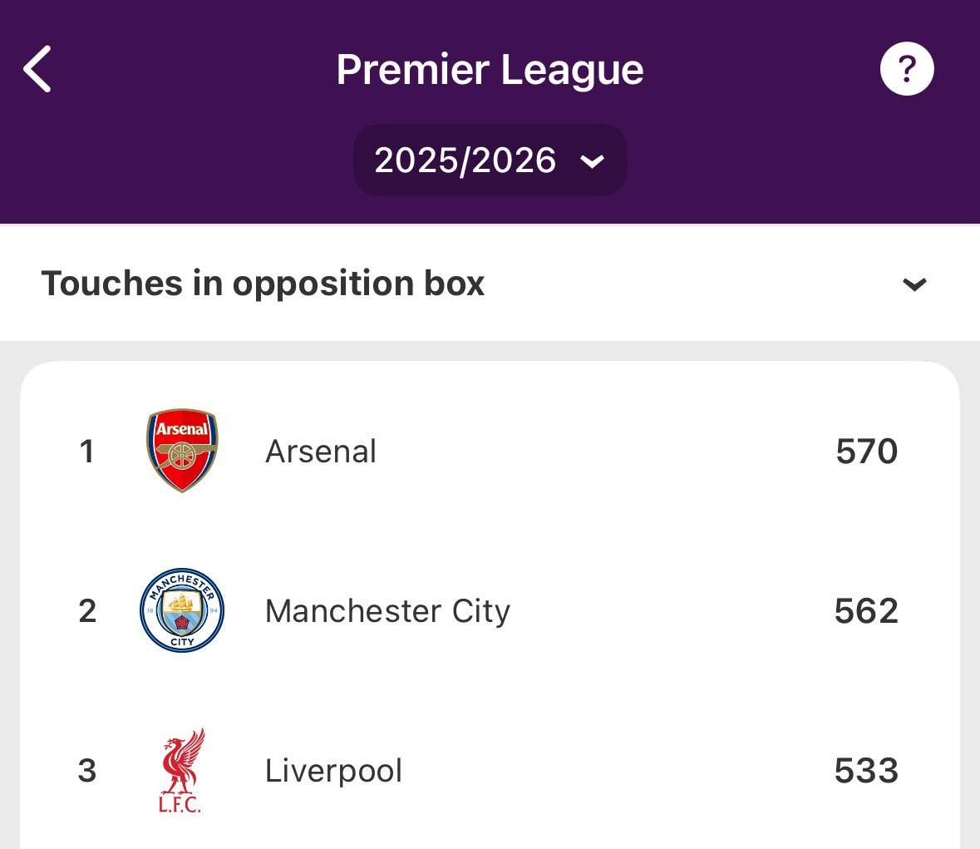Expand the stat chevron on the right

click(x=914, y=284)
